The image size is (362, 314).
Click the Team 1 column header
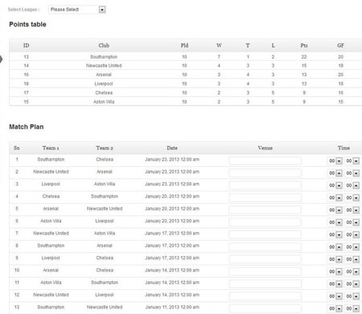51,148
